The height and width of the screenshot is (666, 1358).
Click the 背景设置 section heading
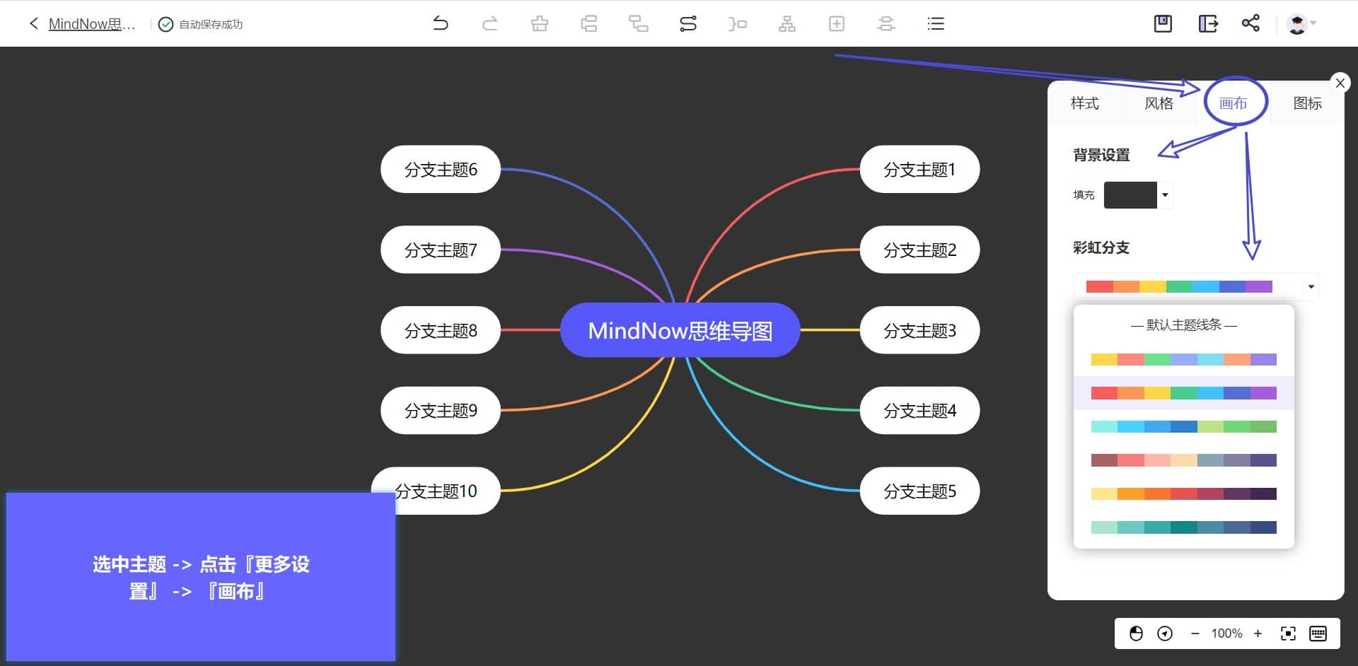point(1101,155)
